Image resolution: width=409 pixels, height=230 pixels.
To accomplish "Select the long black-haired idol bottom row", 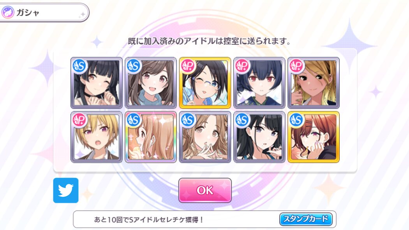I will pos(259,137).
